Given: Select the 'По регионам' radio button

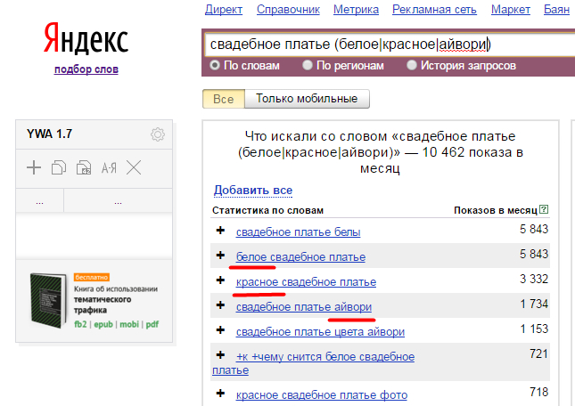Looking at the screenshot, I should (x=308, y=65).
